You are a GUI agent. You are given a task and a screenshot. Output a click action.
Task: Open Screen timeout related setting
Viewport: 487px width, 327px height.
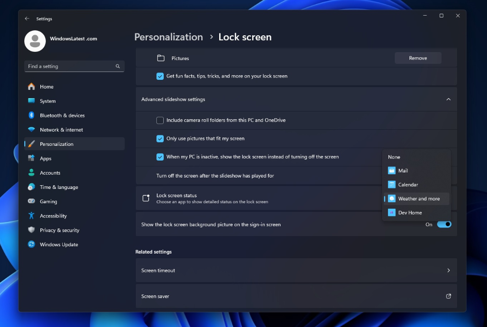tap(296, 271)
